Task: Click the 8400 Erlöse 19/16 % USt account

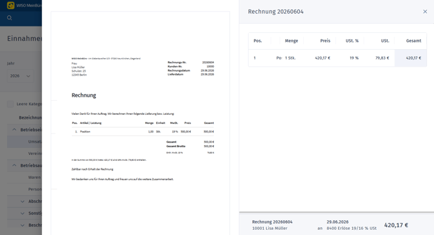Action: coord(352,229)
